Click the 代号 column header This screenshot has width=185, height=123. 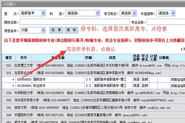[x=23, y=58]
